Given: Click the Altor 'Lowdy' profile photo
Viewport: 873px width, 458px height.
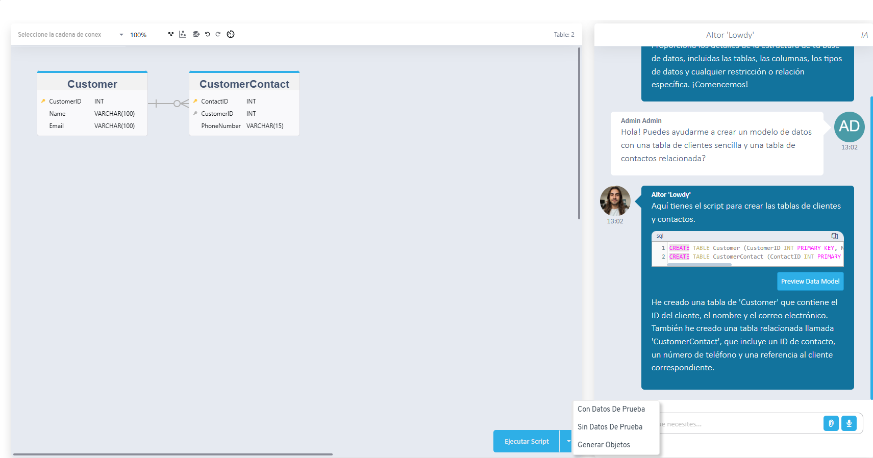Looking at the screenshot, I should pos(615,201).
